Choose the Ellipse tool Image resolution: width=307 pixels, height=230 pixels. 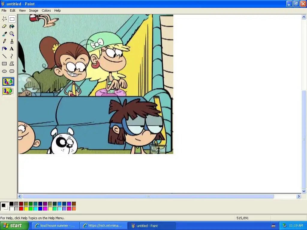pos(4,71)
